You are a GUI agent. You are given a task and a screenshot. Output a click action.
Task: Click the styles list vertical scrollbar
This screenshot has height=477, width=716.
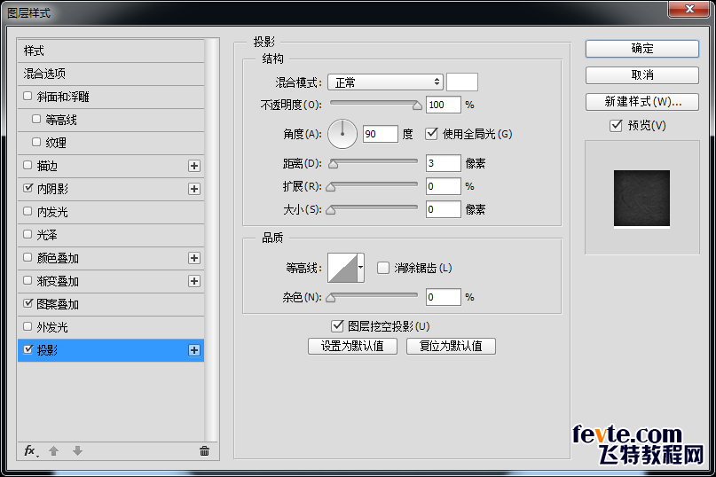click(x=211, y=240)
